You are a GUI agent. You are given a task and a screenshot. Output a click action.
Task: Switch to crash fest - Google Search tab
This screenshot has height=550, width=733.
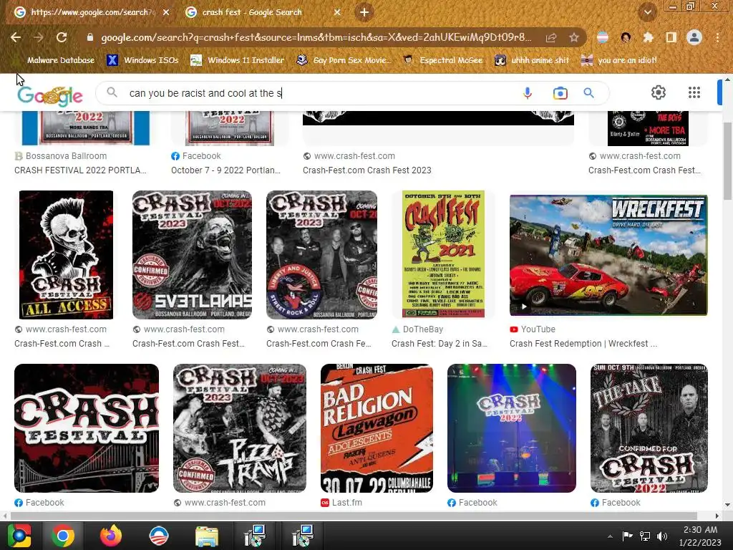pyautogui.click(x=253, y=12)
